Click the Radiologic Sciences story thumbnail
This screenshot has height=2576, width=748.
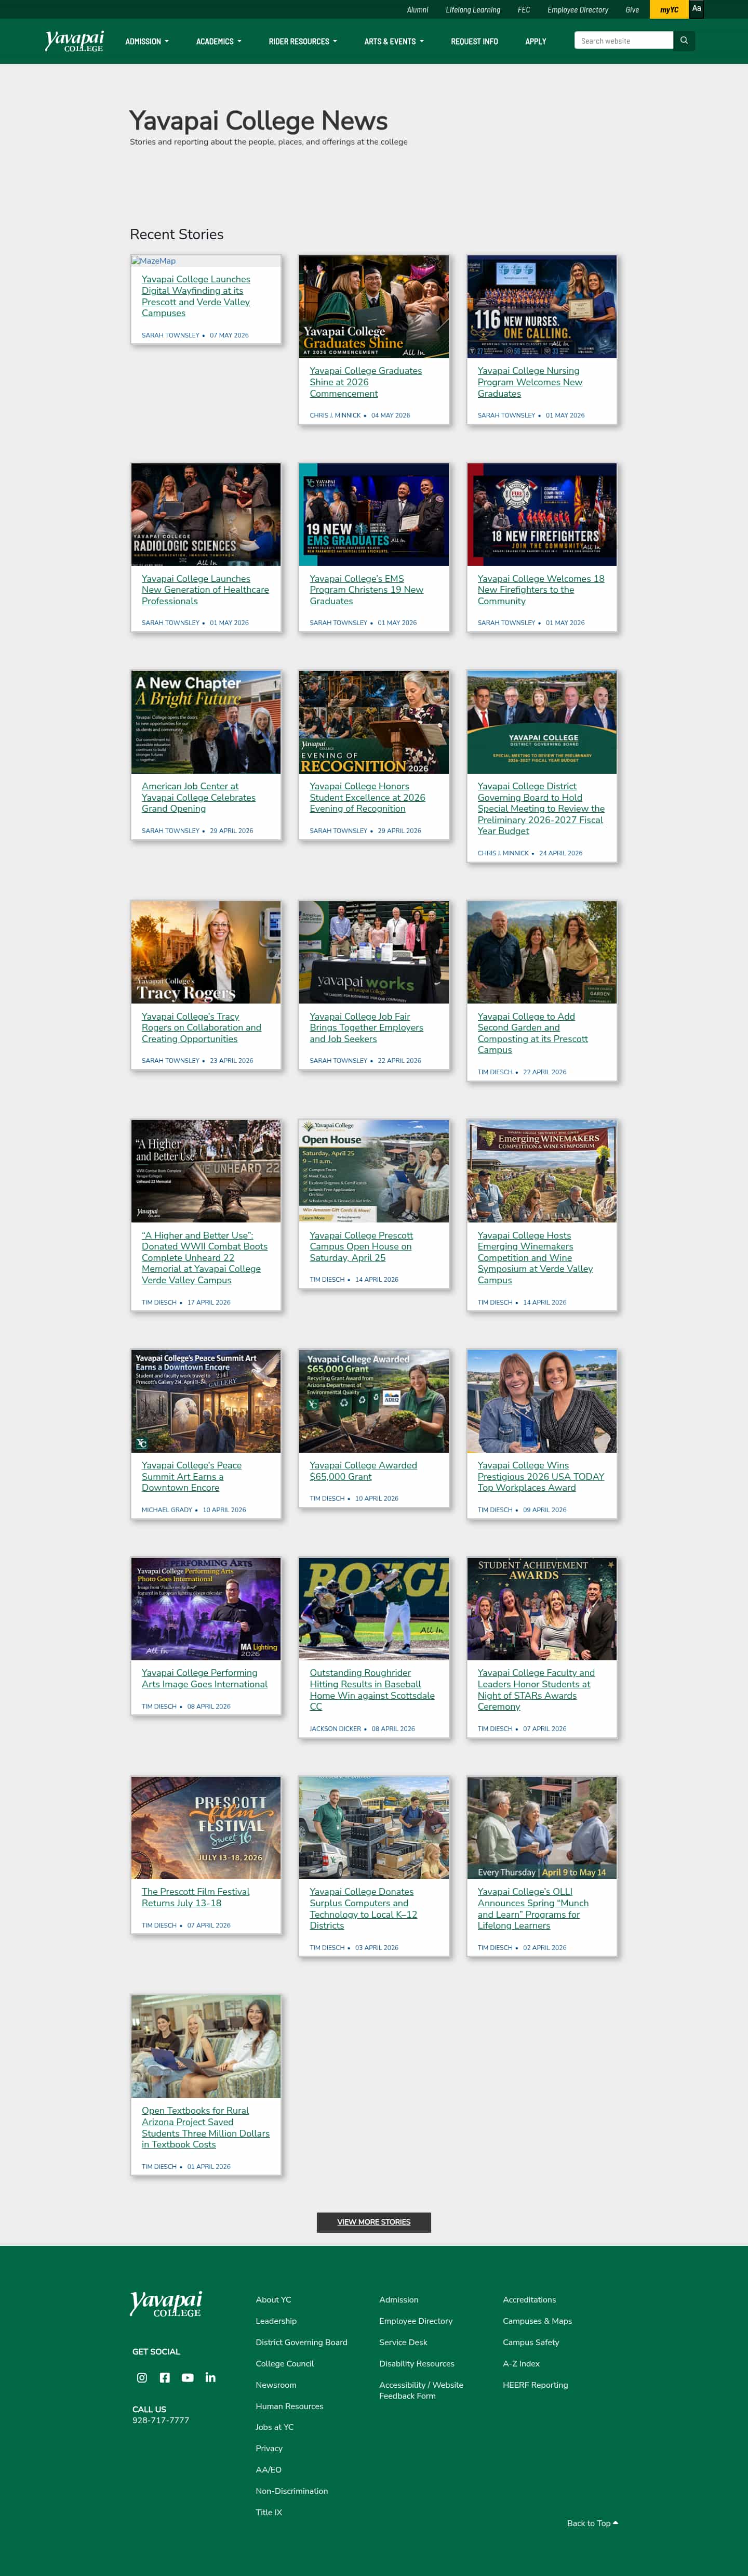[206, 514]
